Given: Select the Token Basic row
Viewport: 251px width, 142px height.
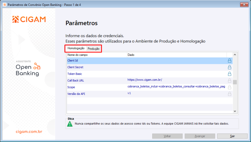Looking at the screenshot, I should [x=150, y=74].
